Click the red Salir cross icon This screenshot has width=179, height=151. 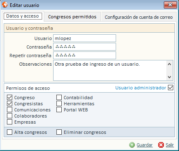click(161, 145)
